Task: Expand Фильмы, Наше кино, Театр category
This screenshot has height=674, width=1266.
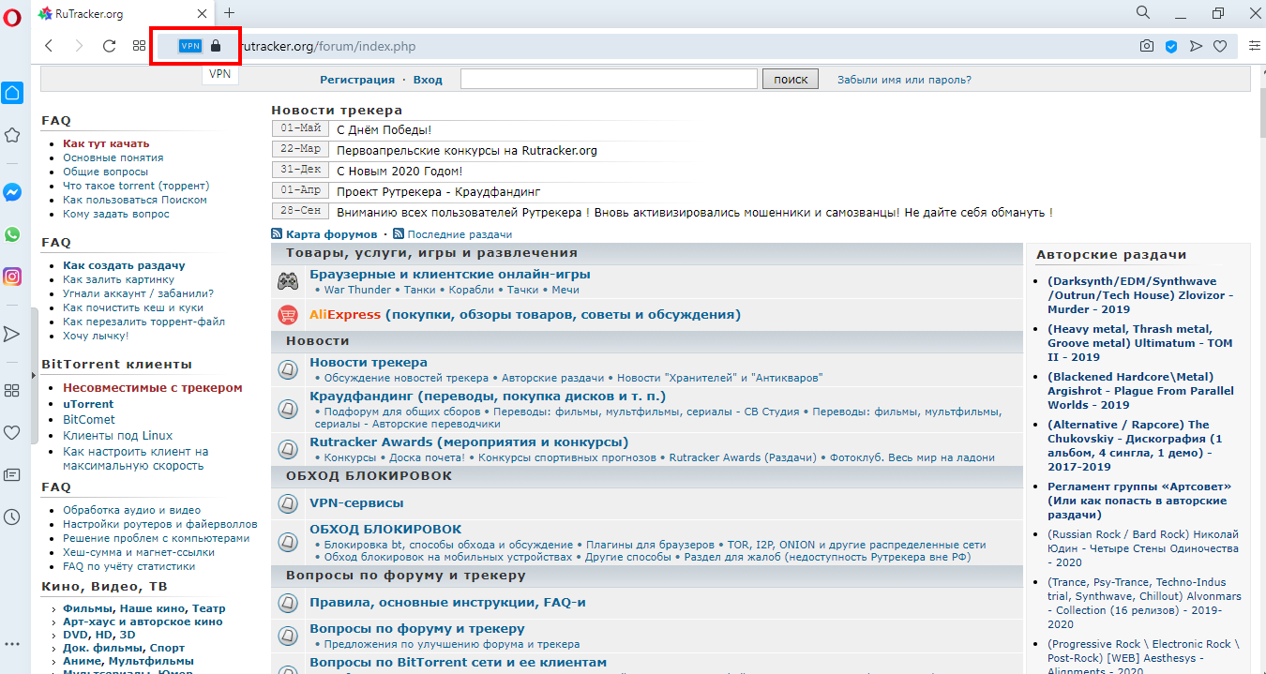Action: click(144, 608)
